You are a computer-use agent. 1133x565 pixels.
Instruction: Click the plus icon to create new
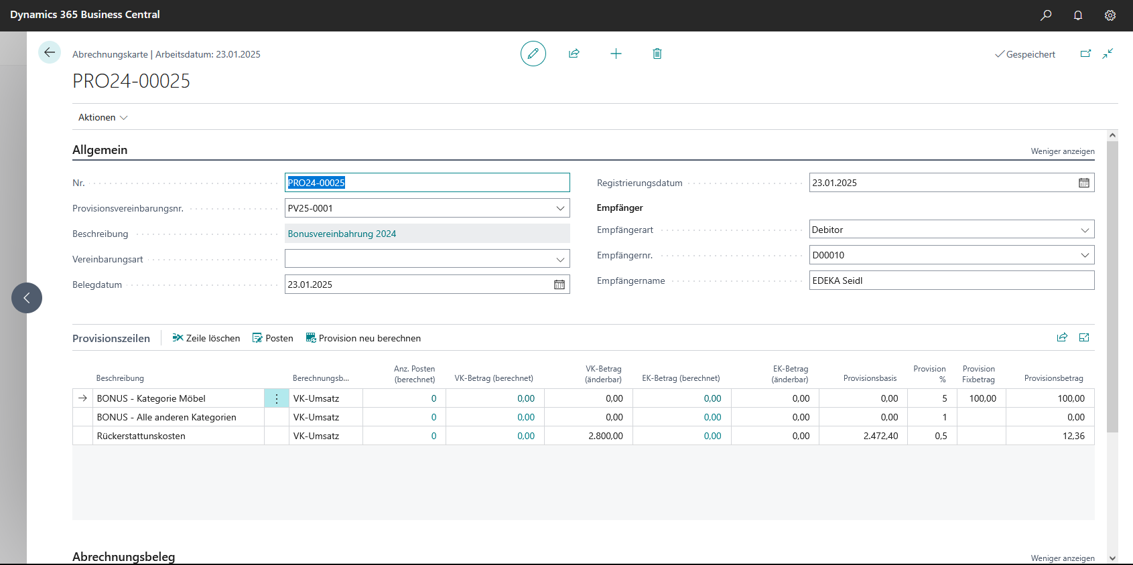[616, 54]
